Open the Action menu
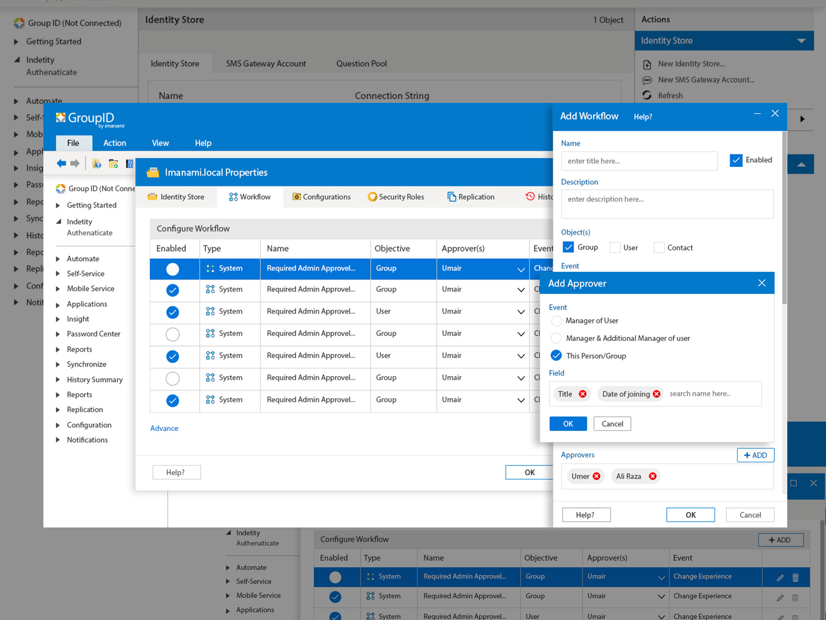826x620 pixels. 115,143
